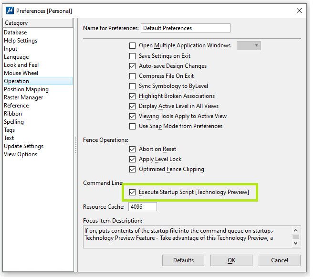The width and height of the screenshot is (314, 279).
Task: Click the Resource Cache value field
Action: 143,207
